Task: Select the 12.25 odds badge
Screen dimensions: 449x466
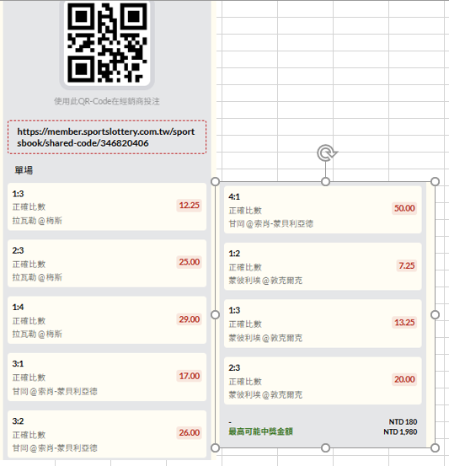Action: point(190,206)
